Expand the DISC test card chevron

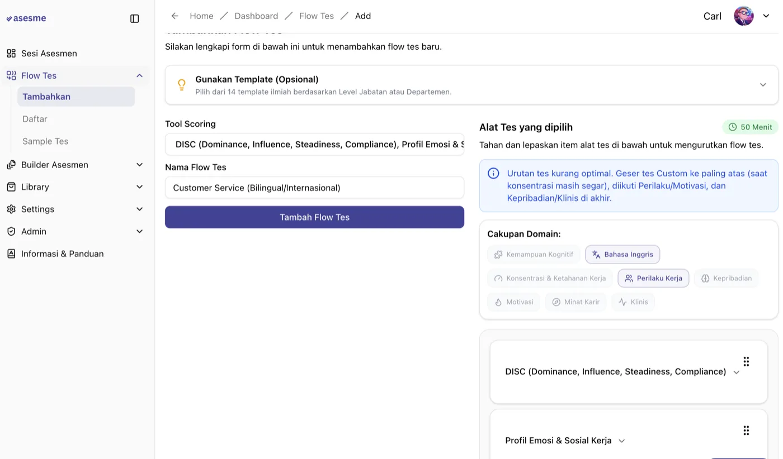736,372
